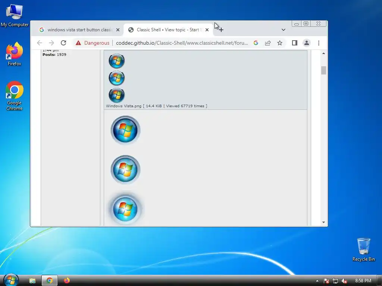Click the second large start orb image
This screenshot has width=382, height=286.
pyautogui.click(x=125, y=169)
